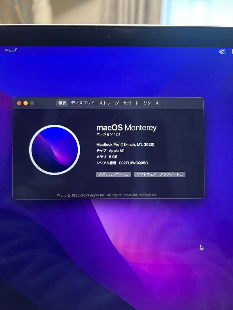Show the リソース tab
This screenshot has width=233, height=310.
(x=151, y=103)
